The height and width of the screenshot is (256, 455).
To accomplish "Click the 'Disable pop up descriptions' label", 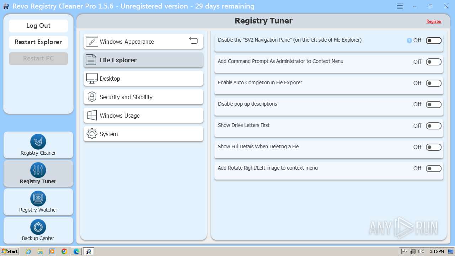I will point(247,104).
